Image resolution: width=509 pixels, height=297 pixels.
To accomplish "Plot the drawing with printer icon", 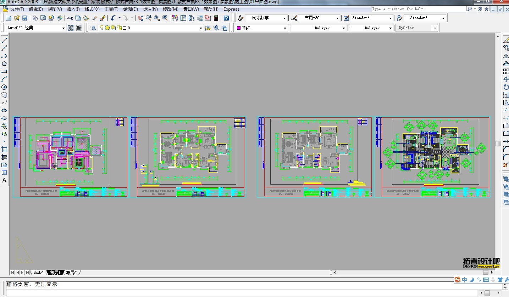I will [x=35, y=18].
